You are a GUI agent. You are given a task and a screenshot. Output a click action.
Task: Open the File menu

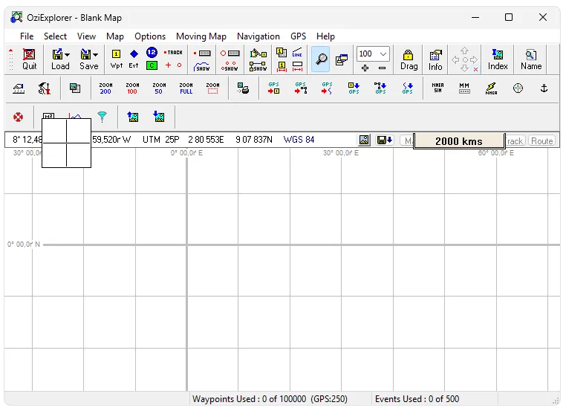27,36
